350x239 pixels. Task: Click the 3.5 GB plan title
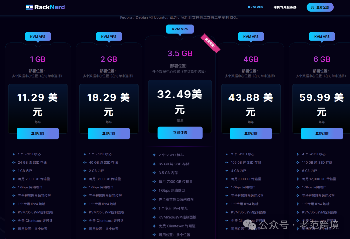(x=180, y=53)
